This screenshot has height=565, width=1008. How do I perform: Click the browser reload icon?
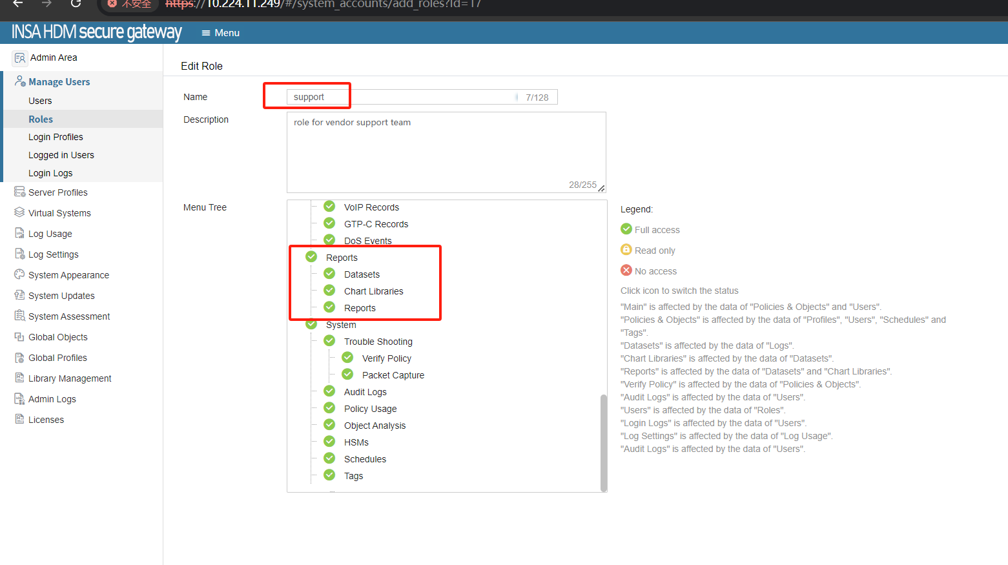click(x=76, y=4)
